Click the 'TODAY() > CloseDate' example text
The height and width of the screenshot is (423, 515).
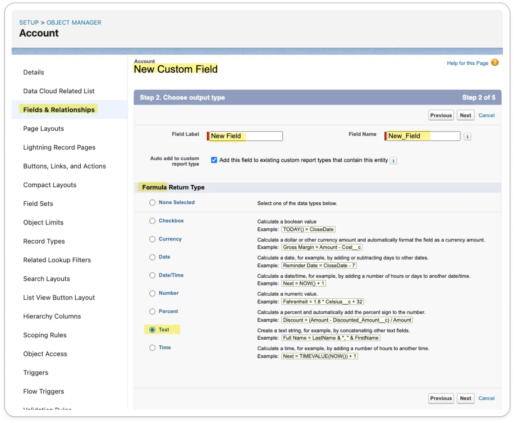click(x=308, y=229)
